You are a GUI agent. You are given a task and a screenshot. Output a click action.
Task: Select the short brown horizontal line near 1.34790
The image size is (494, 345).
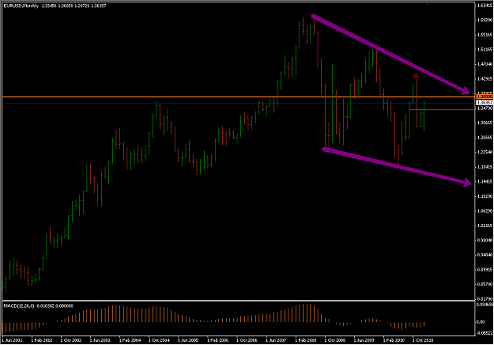click(441, 109)
